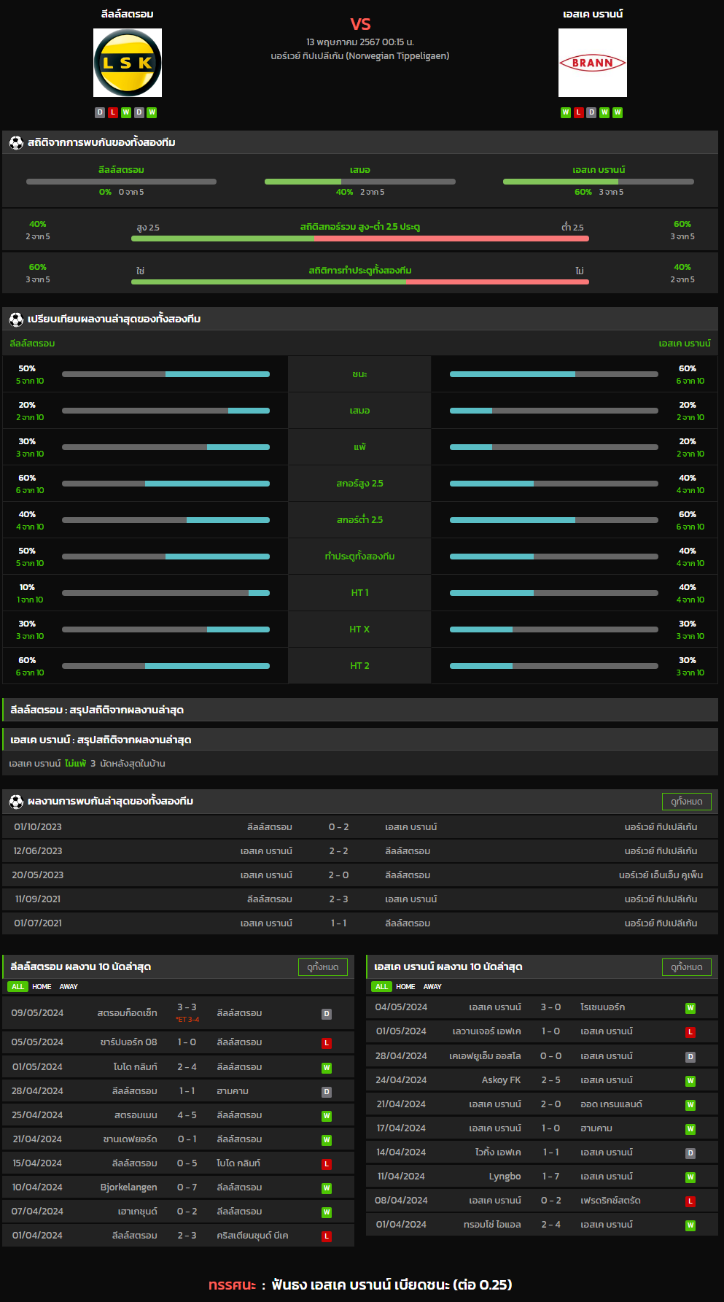Screen dimensions: 724x1302
Task: Click W result badge for Brann 01/04/2024 match
Action: [690, 1225]
